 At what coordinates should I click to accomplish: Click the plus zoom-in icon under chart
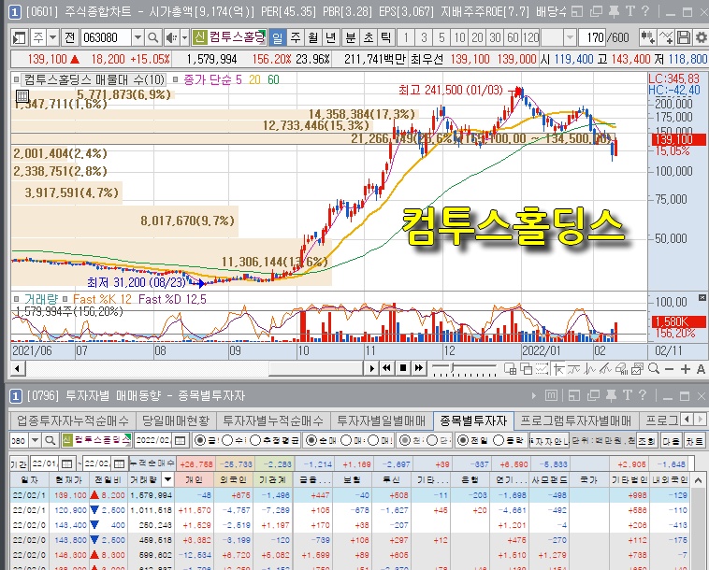pyautogui.click(x=685, y=369)
